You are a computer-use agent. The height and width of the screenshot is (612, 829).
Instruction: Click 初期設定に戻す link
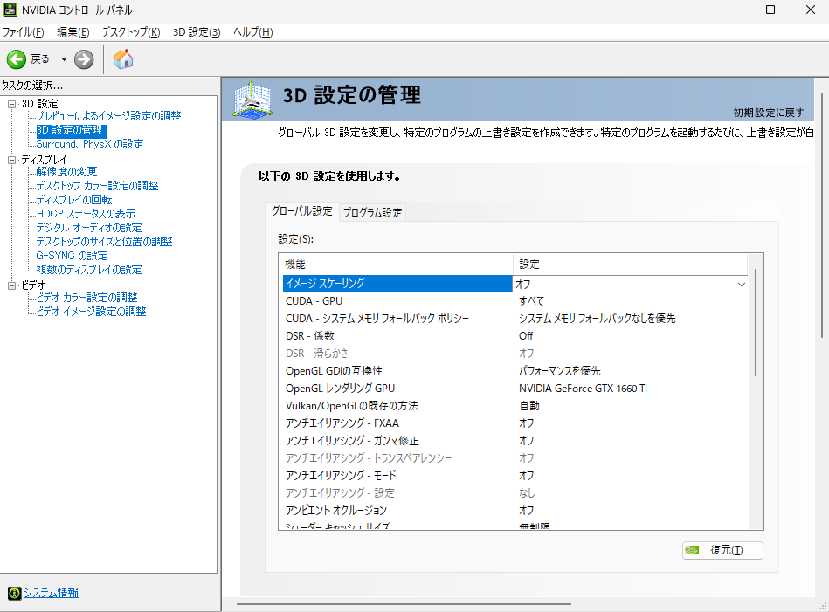coord(768,113)
